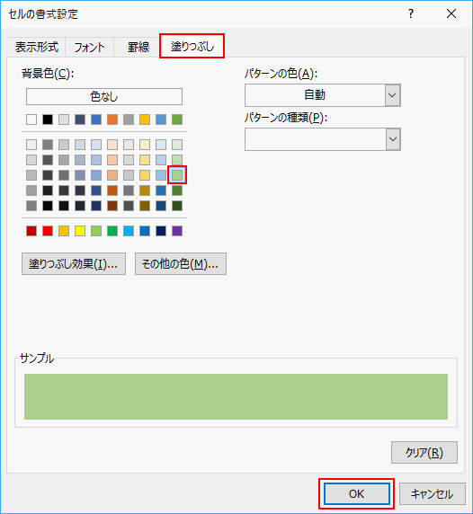473x514 pixels.
Task: Select the green theme color swatch
Action: pos(177,120)
